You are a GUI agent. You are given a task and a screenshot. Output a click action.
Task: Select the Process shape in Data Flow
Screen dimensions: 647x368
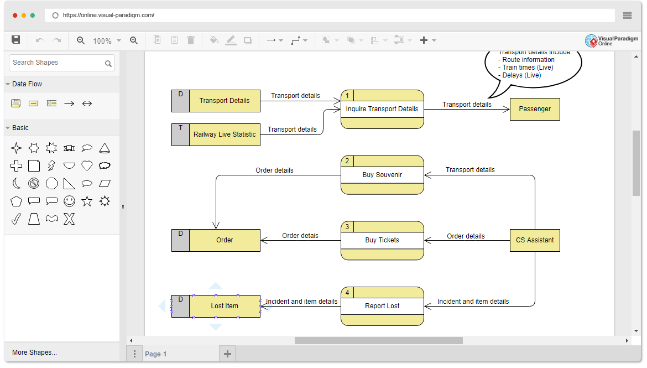click(16, 103)
